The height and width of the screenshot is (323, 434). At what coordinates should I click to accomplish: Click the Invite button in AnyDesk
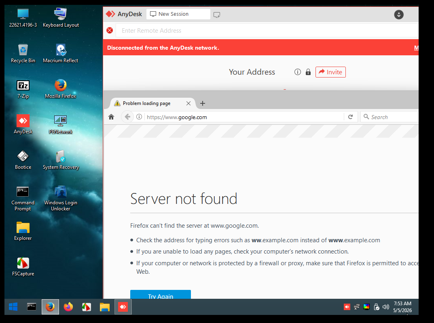[330, 72]
